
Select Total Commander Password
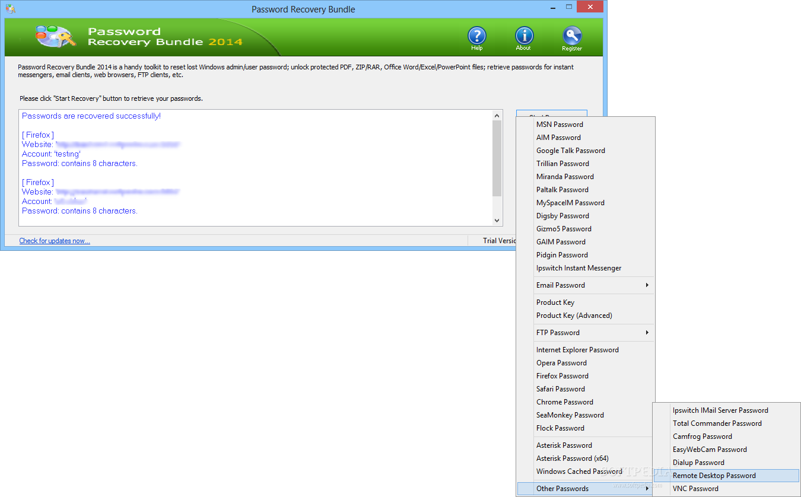[x=726, y=423]
